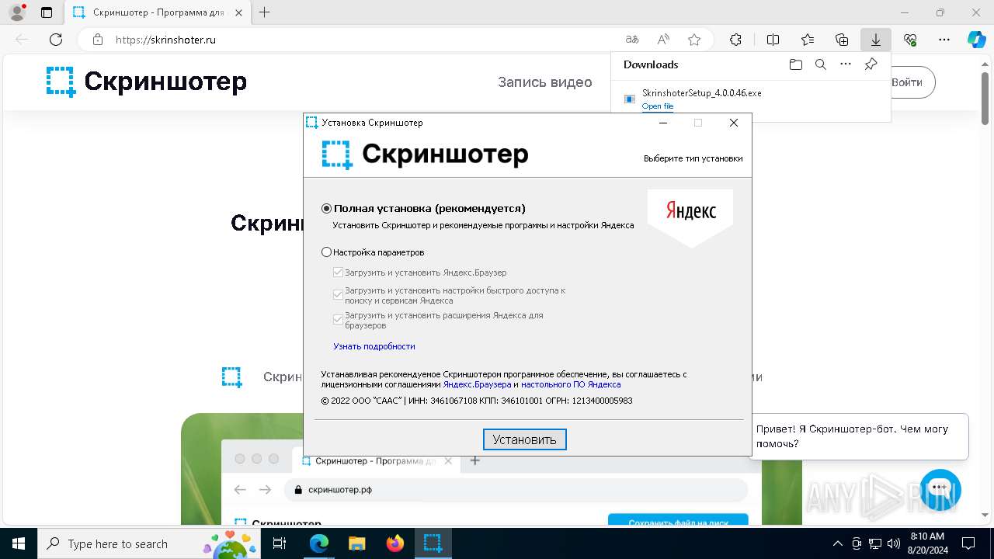994x559 pixels.
Task: Open Edge Settings and more menu
Action: pos(944,40)
